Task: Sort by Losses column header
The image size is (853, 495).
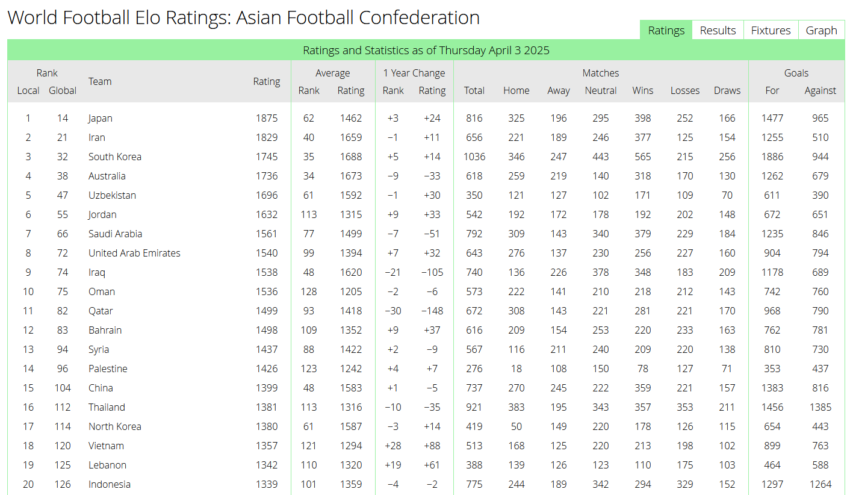Action: click(685, 90)
